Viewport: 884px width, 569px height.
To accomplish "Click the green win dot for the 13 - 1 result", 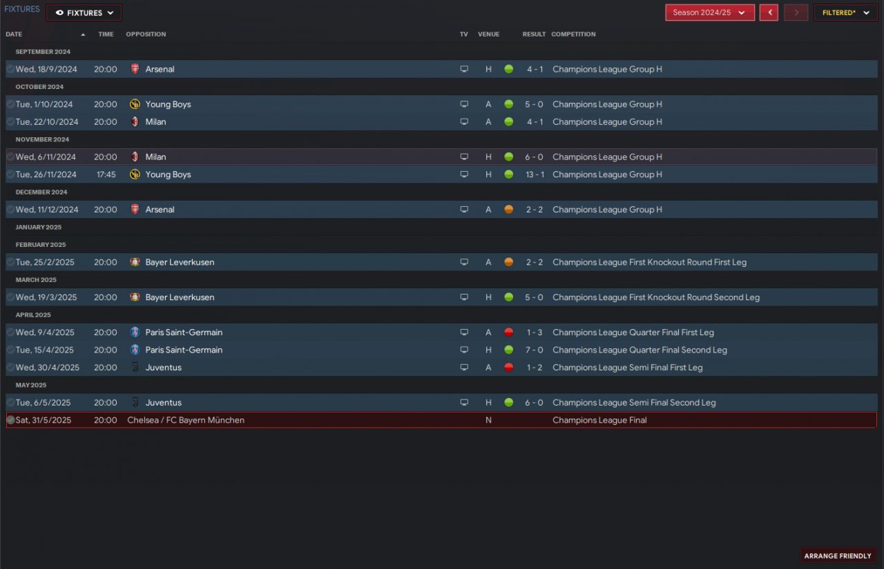I will [x=509, y=174].
